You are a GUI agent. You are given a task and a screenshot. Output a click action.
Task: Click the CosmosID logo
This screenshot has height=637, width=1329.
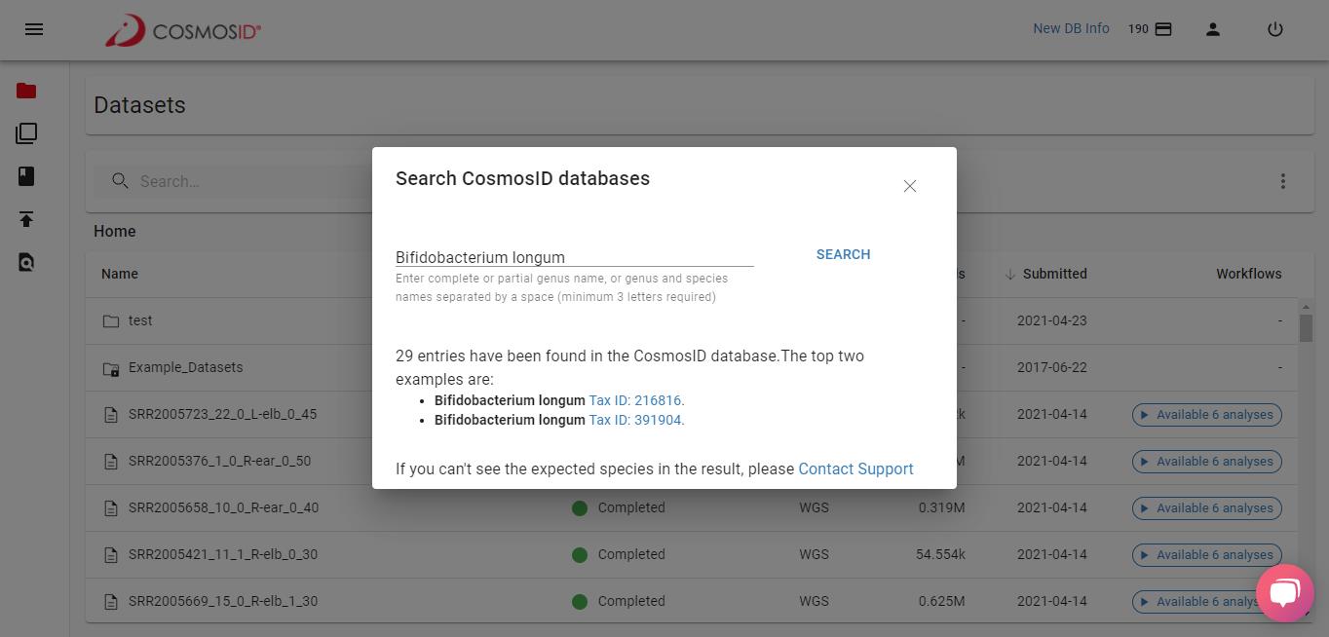pos(183,30)
